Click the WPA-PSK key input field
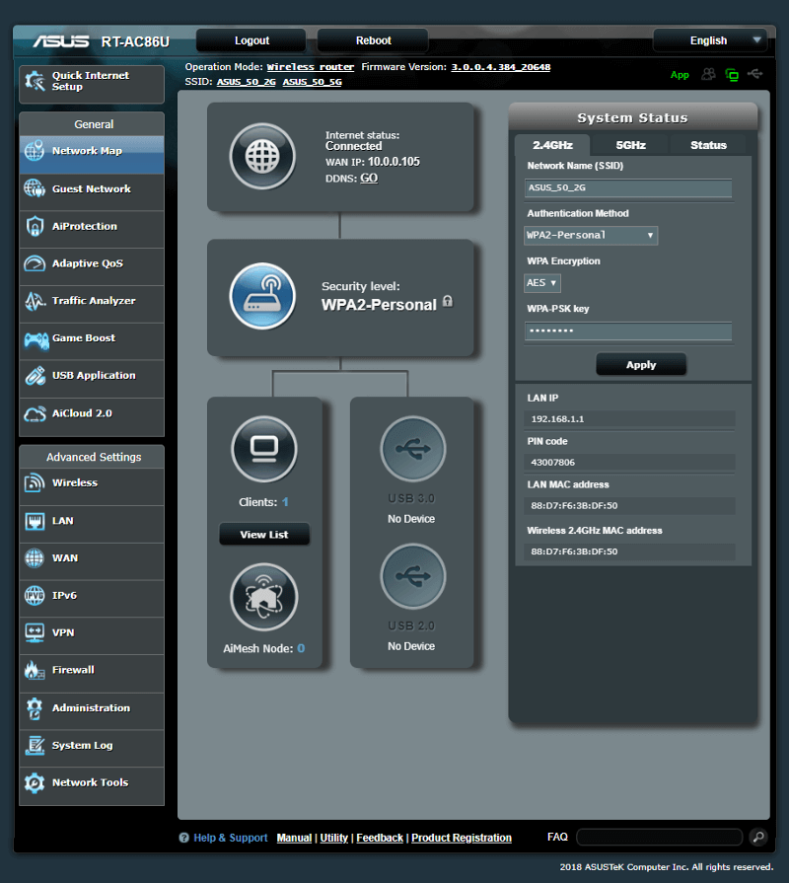 (628, 331)
